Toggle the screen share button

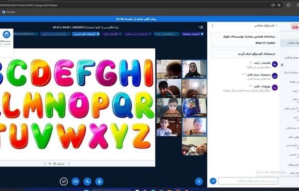64,181
